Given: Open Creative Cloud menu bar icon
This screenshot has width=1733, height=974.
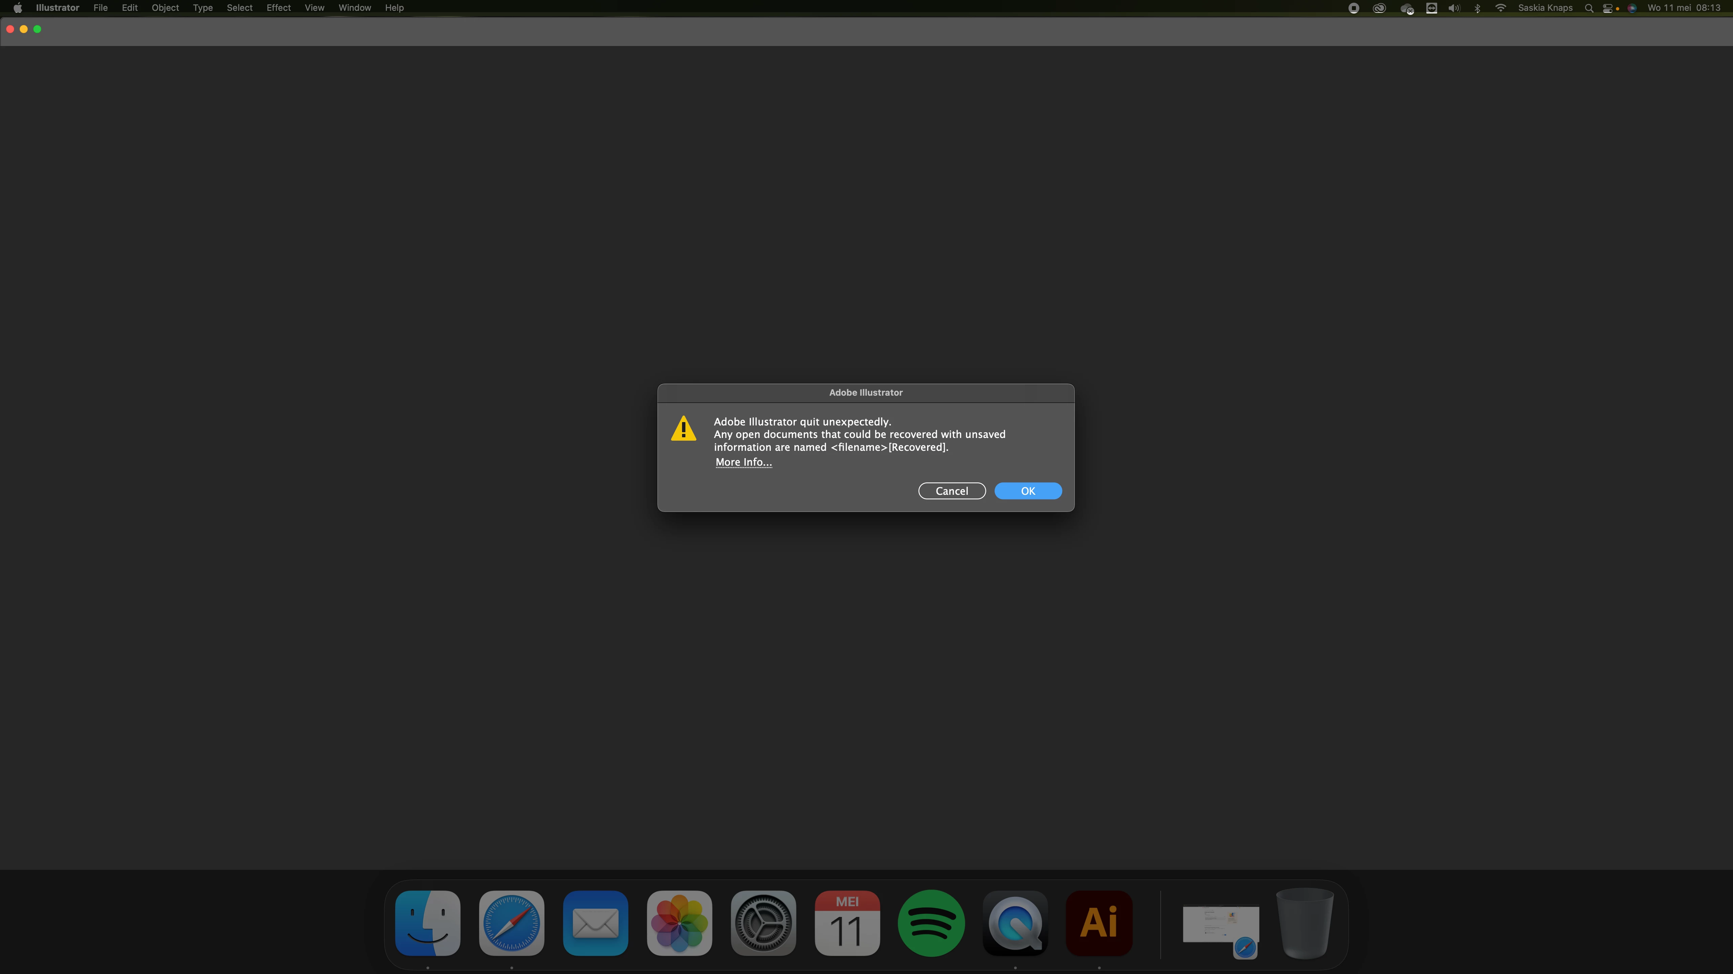Looking at the screenshot, I should [x=1379, y=8].
